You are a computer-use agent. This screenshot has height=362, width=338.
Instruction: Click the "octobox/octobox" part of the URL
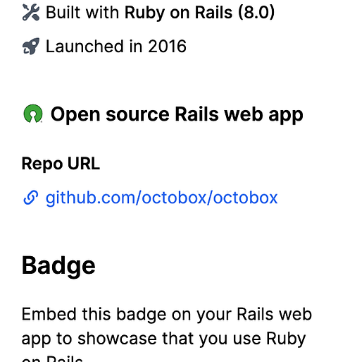point(210,198)
